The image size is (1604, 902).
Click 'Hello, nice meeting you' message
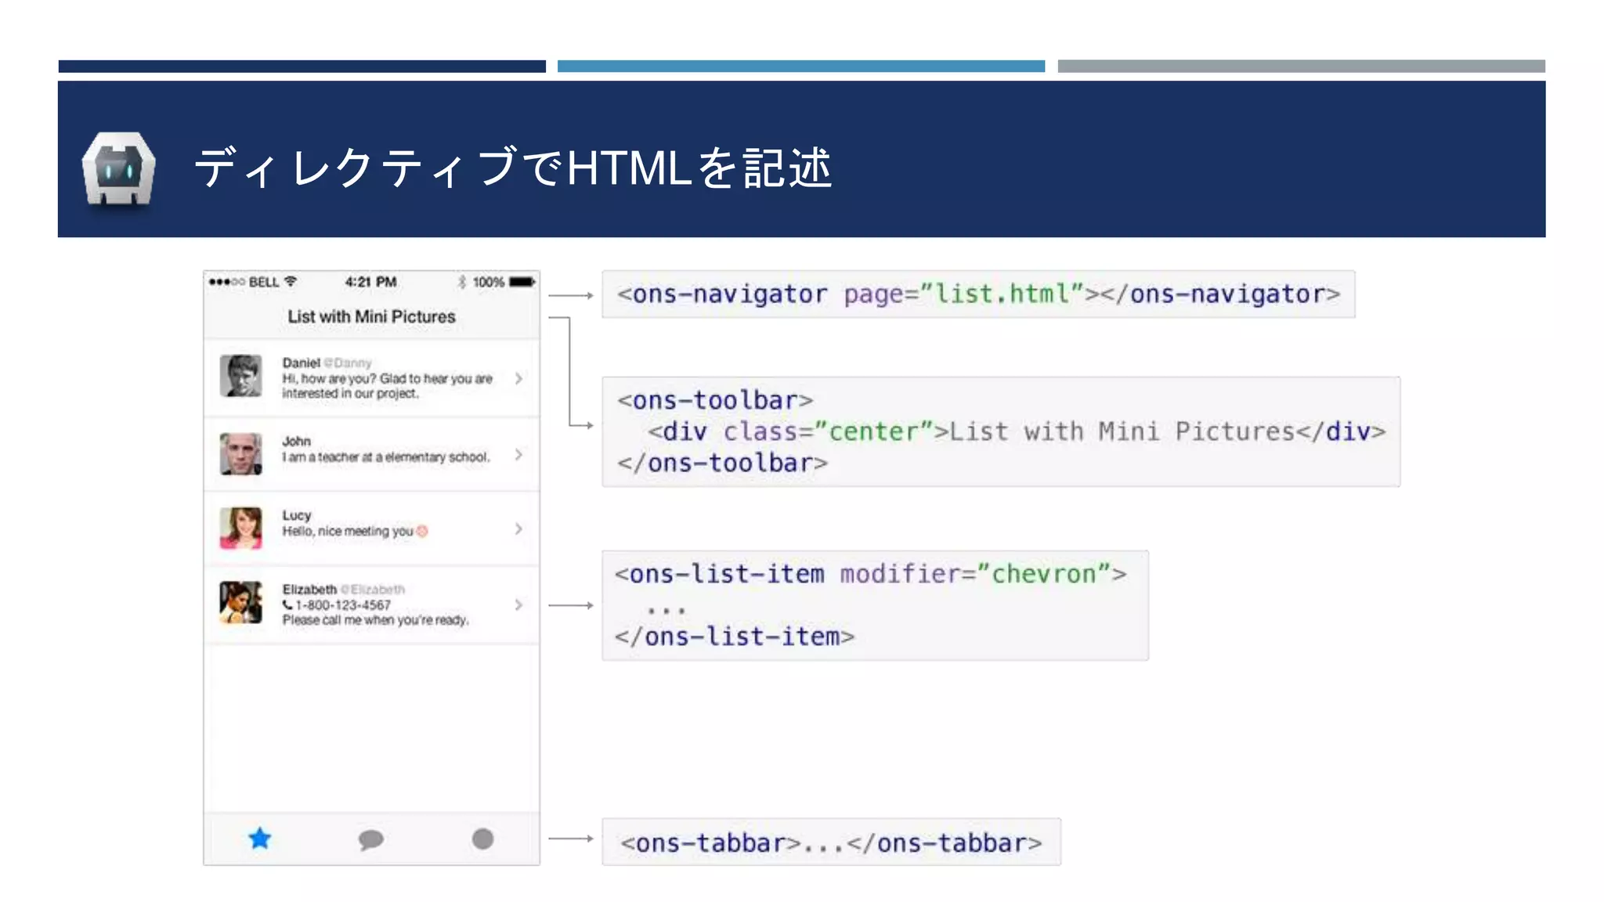(348, 531)
